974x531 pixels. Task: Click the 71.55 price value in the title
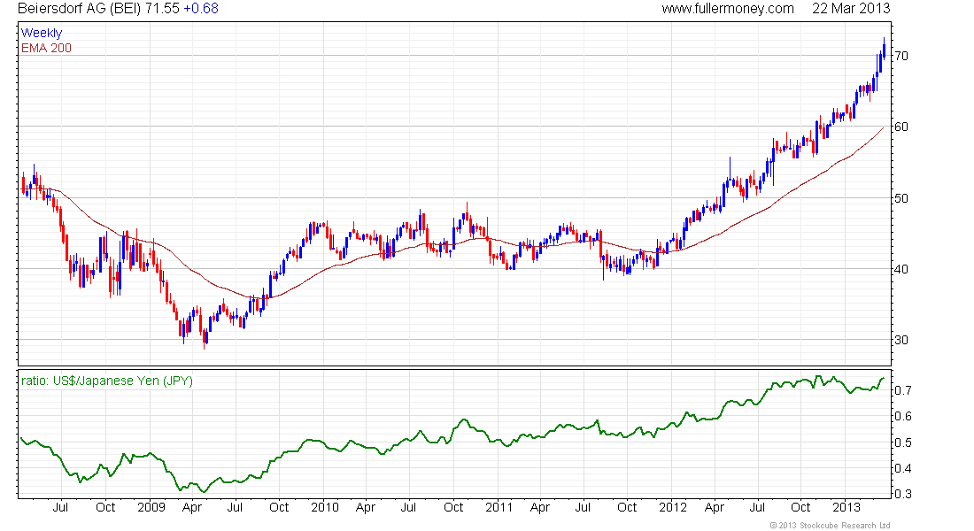pyautogui.click(x=162, y=9)
